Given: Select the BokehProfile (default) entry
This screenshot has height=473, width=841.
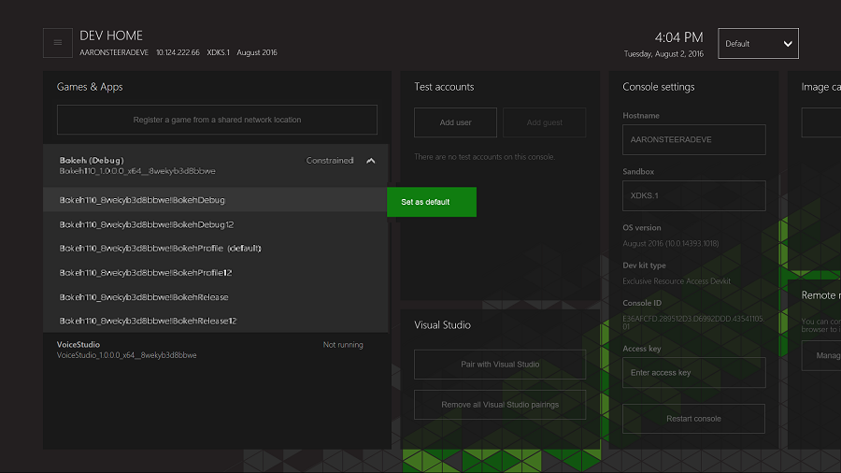Looking at the screenshot, I should pos(215,249).
